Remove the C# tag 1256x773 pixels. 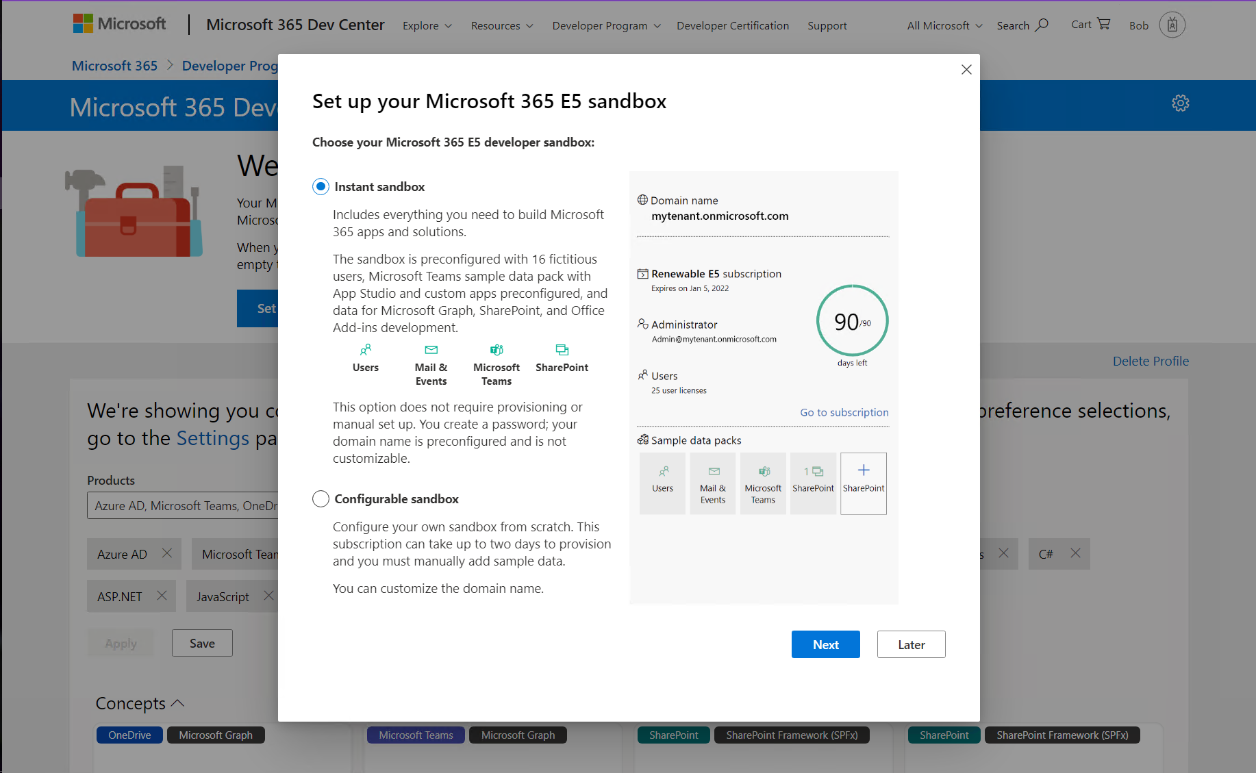(x=1076, y=553)
